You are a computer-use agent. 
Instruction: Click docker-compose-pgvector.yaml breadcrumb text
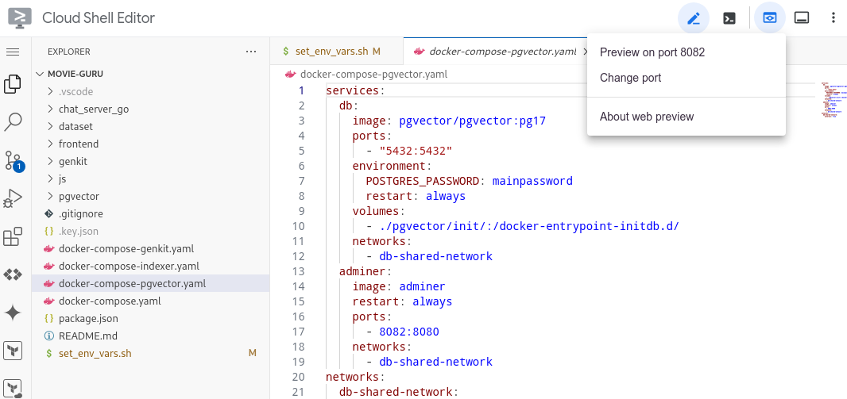pos(373,75)
